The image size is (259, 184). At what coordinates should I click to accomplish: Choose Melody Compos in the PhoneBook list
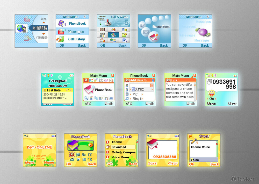123,152
